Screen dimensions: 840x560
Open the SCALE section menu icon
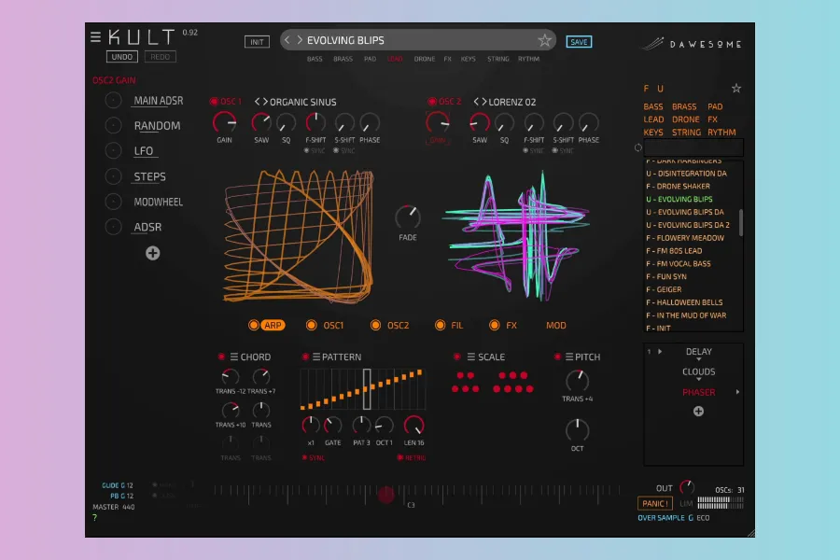470,357
